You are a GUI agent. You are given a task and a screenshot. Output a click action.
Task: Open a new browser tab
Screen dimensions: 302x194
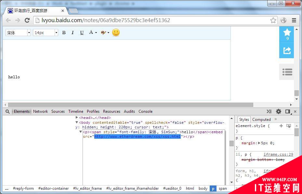pos(73,11)
